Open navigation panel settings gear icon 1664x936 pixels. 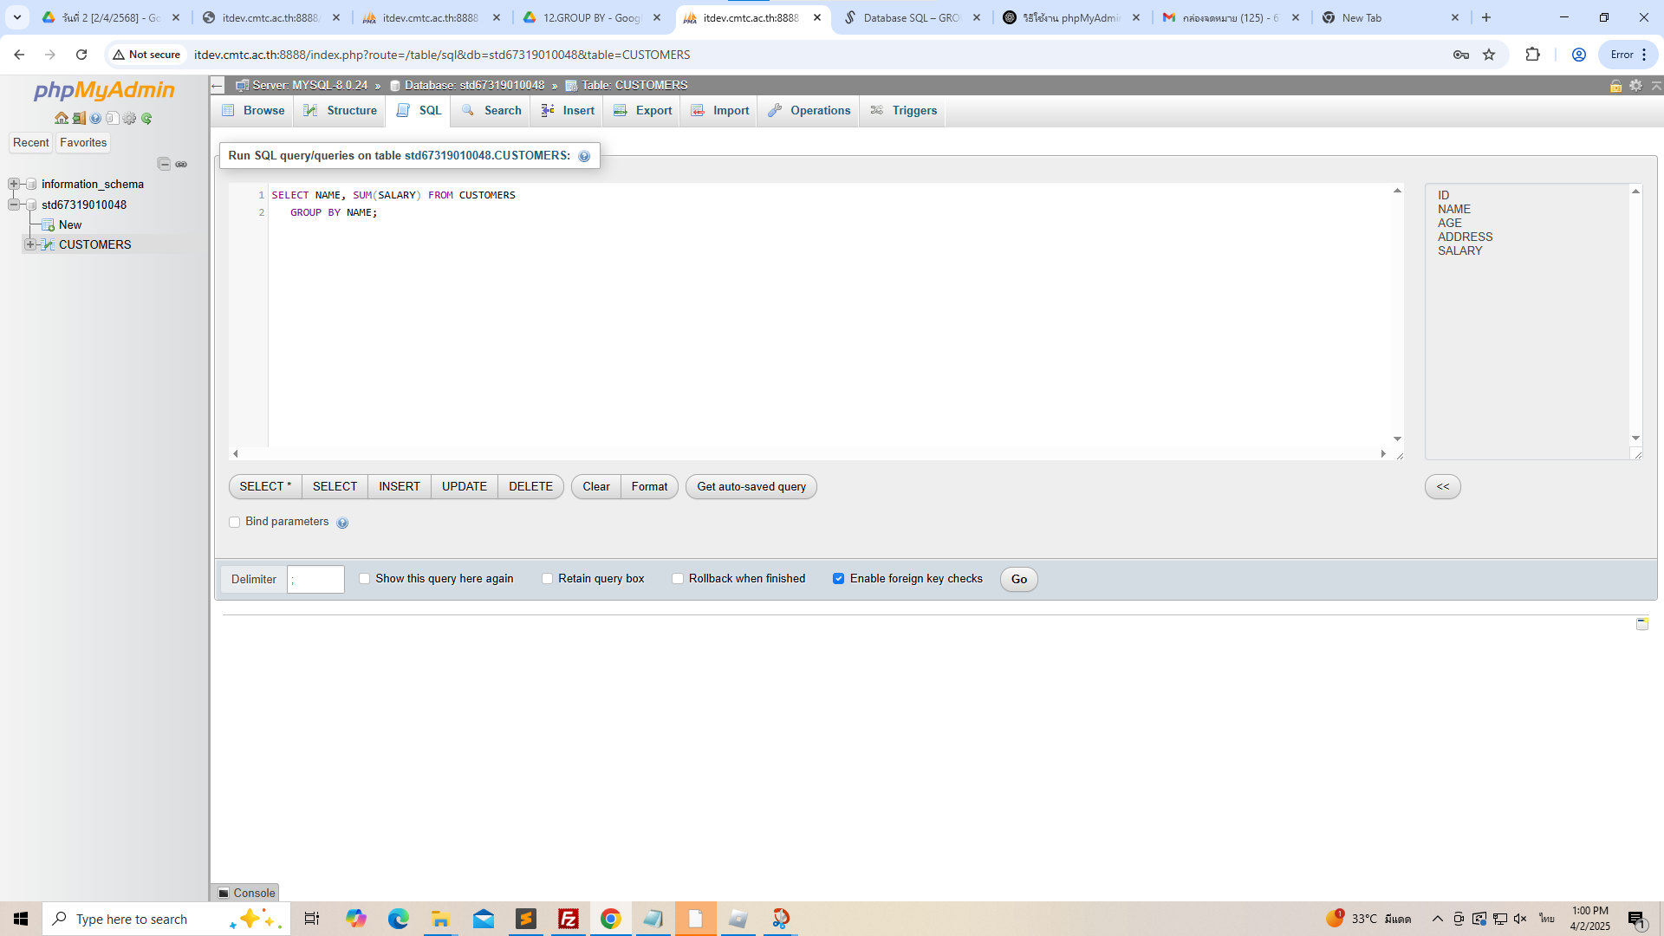click(129, 118)
